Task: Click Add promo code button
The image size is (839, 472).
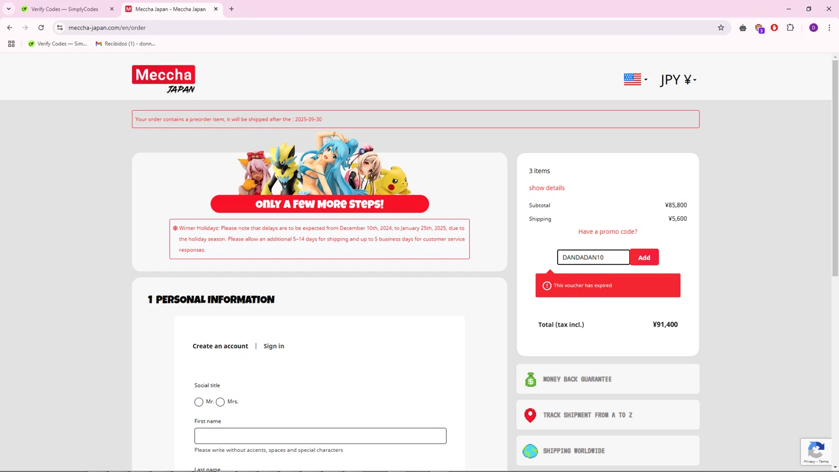Action: (x=644, y=257)
